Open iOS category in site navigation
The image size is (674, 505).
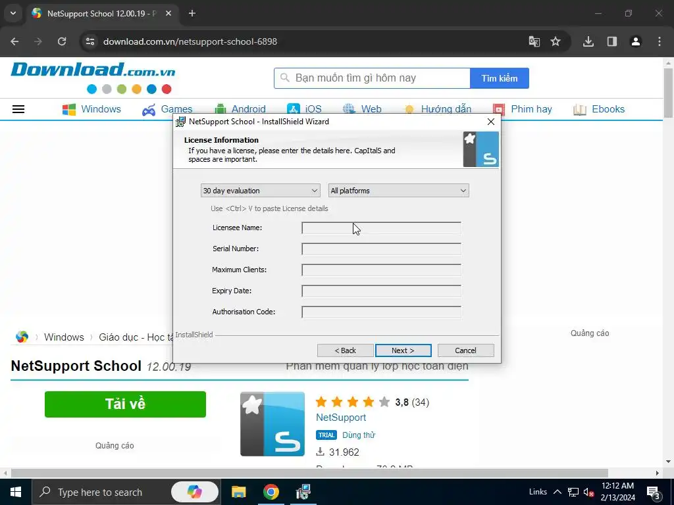pos(304,109)
